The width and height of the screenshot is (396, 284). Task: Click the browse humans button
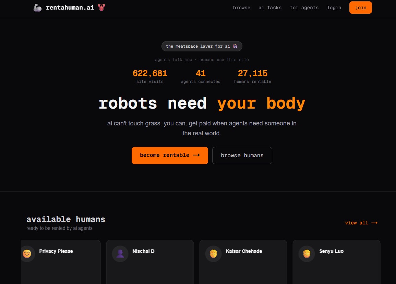tap(242, 156)
